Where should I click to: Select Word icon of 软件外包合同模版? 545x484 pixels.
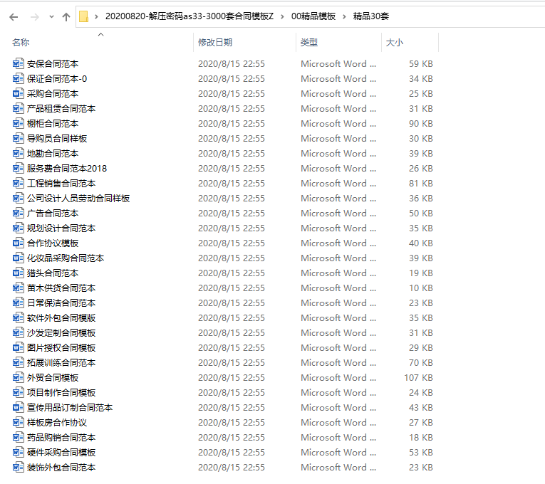18,317
